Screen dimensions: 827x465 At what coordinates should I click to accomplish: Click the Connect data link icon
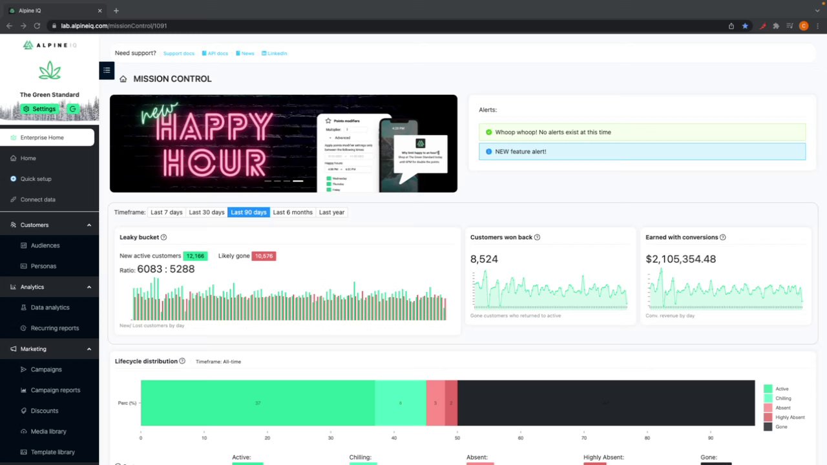click(14, 200)
